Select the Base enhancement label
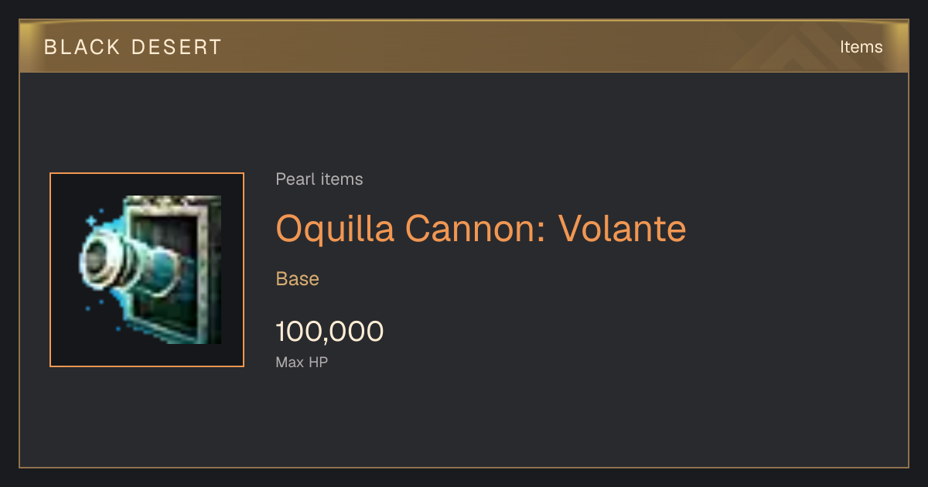 [x=298, y=278]
